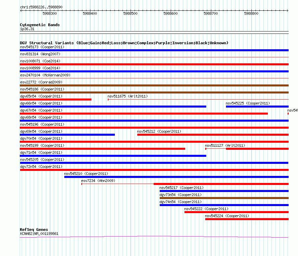
Task: Click the dgv71n54 (Cooper2011) label
Action: (x=41, y=152)
